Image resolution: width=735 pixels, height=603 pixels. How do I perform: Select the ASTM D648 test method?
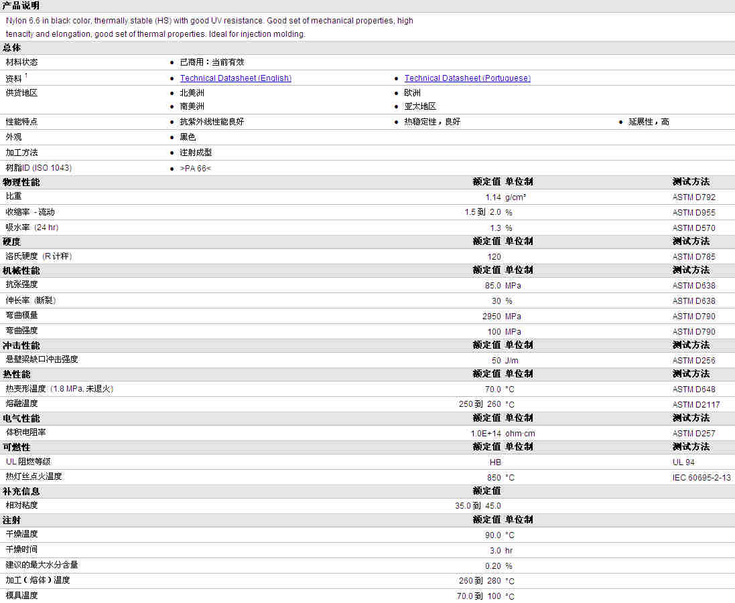(693, 390)
